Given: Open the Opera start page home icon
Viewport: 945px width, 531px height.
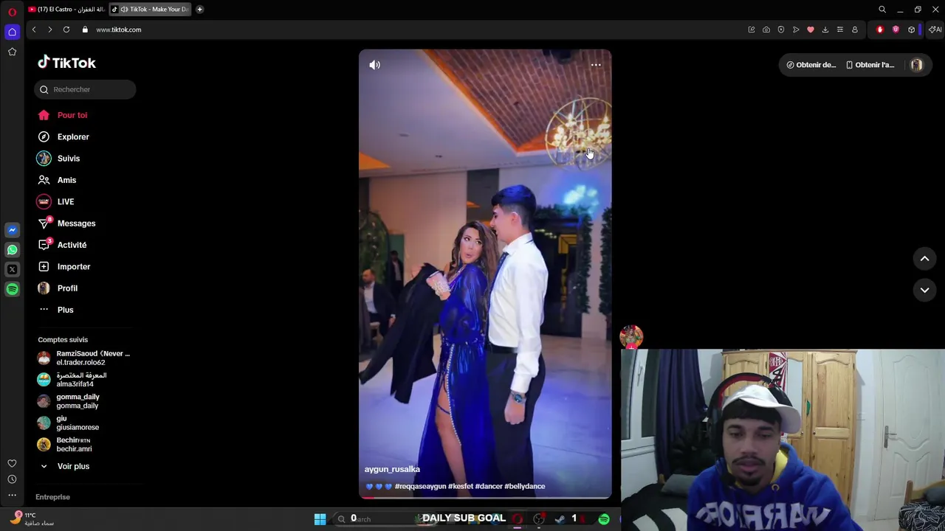Looking at the screenshot, I should pyautogui.click(x=12, y=32).
